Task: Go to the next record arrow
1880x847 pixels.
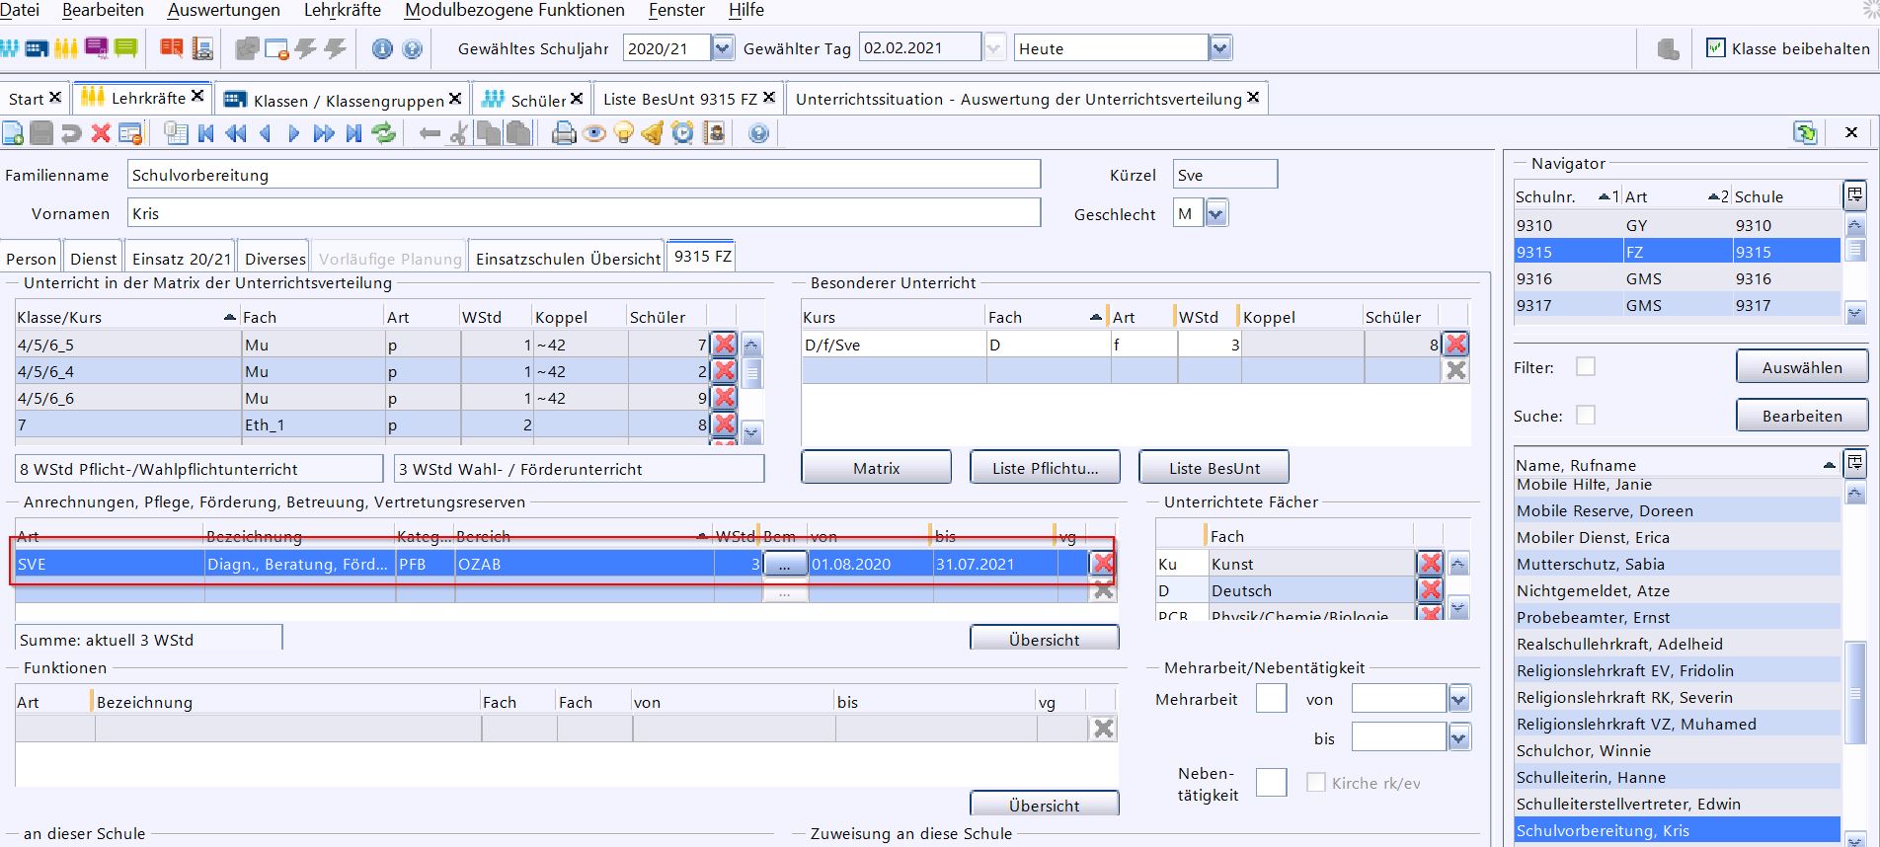Action: point(293,133)
